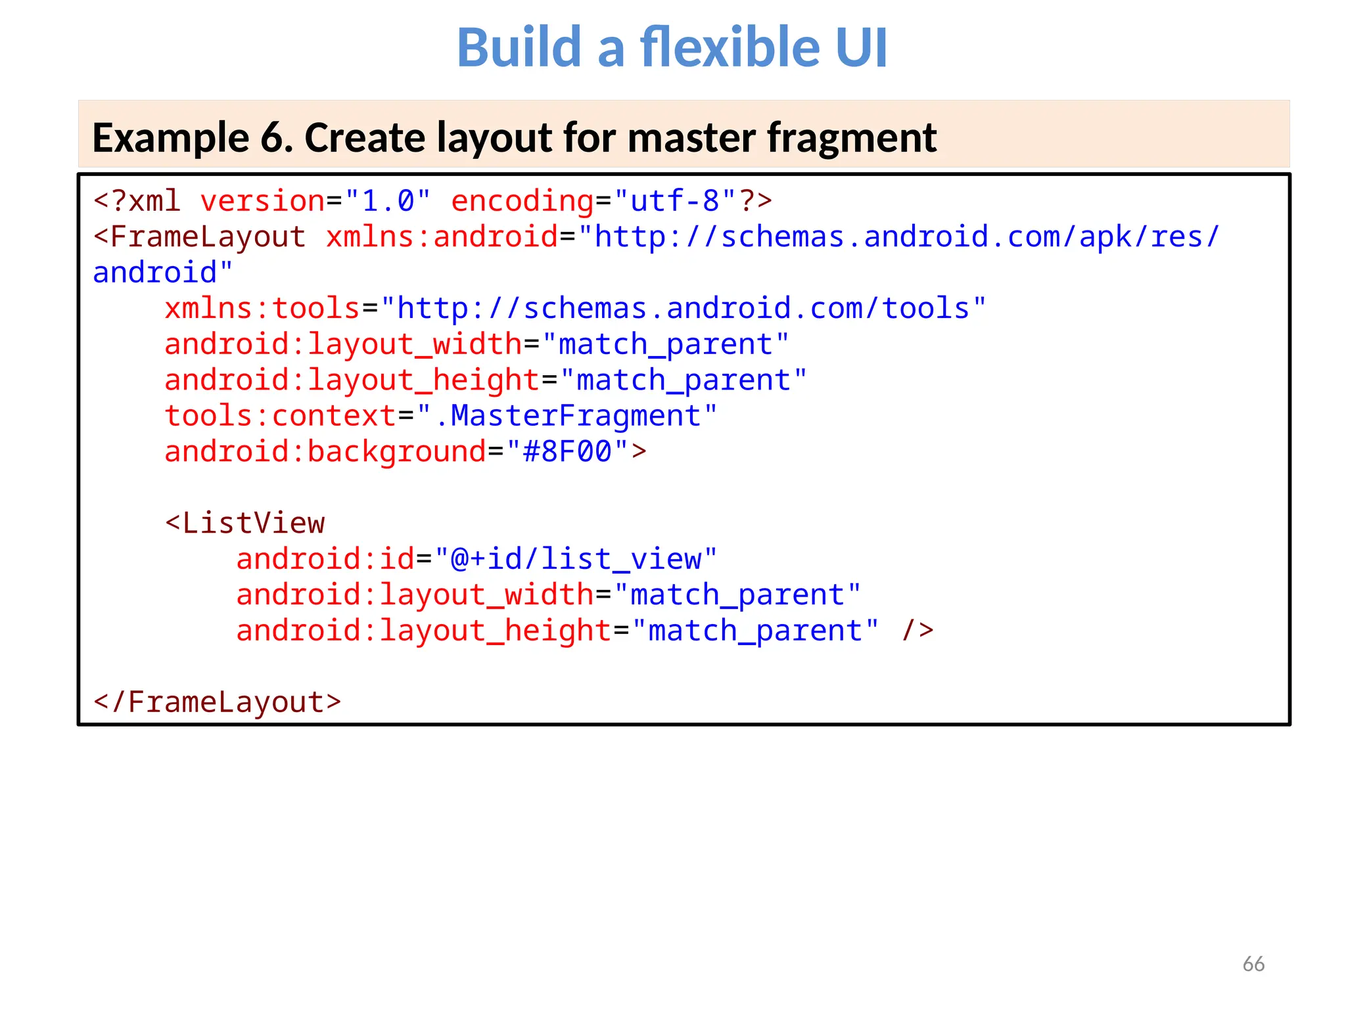The image size is (1346, 1009).
Task: Click the slide title 'Build a flexible UI'
Action: 672,47
